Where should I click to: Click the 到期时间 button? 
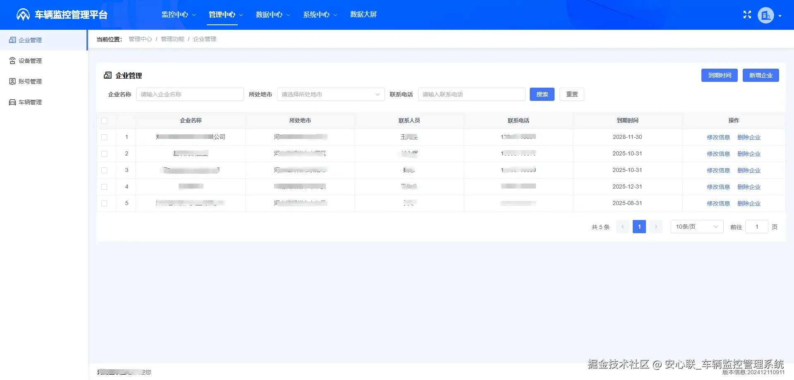(x=720, y=75)
